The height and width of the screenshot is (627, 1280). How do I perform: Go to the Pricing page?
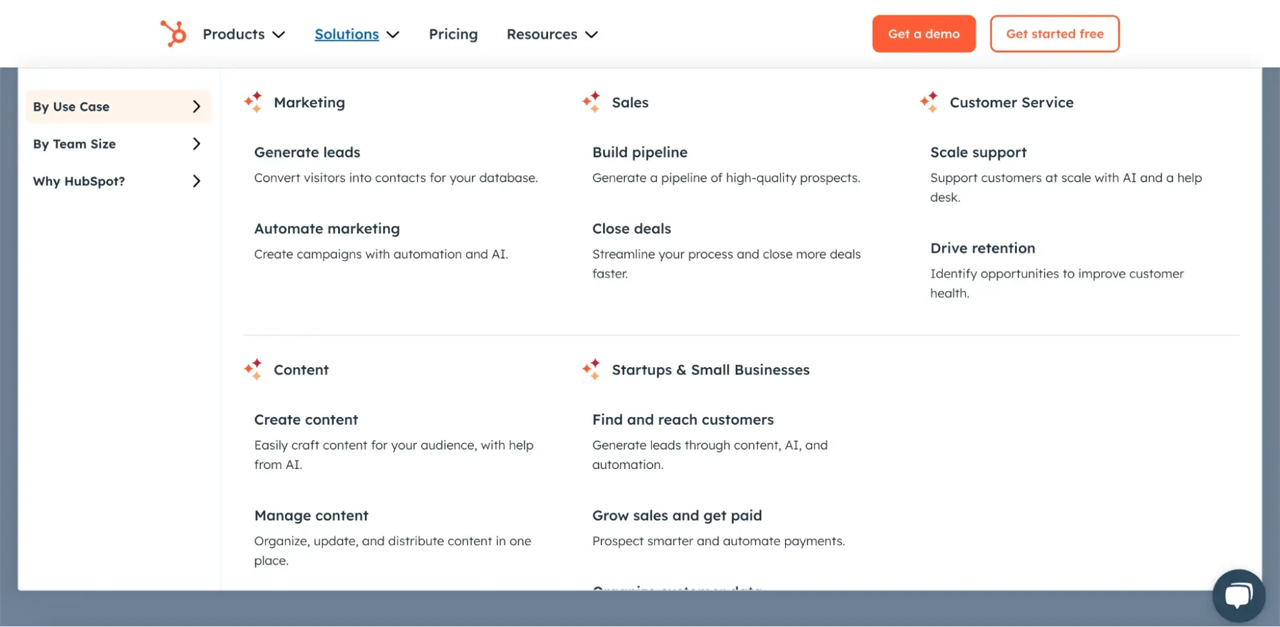click(453, 34)
